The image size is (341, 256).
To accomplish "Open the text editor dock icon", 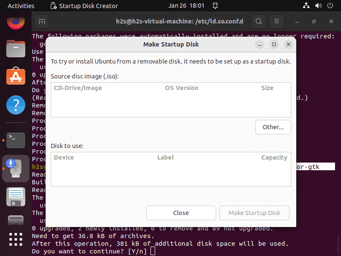I will click(x=16, y=197).
